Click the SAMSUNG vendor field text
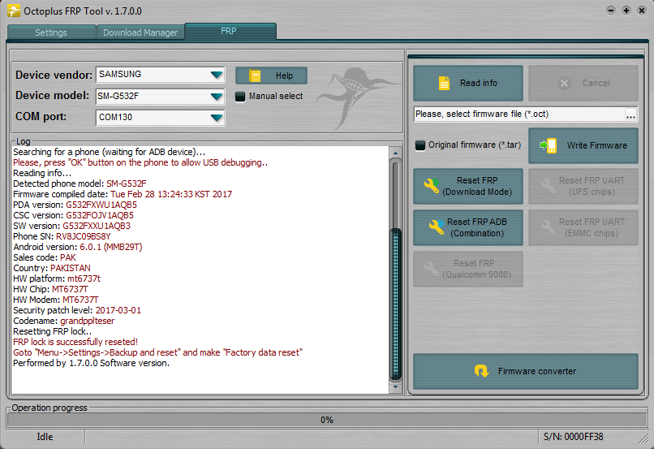The height and width of the screenshot is (449, 654). click(120, 74)
